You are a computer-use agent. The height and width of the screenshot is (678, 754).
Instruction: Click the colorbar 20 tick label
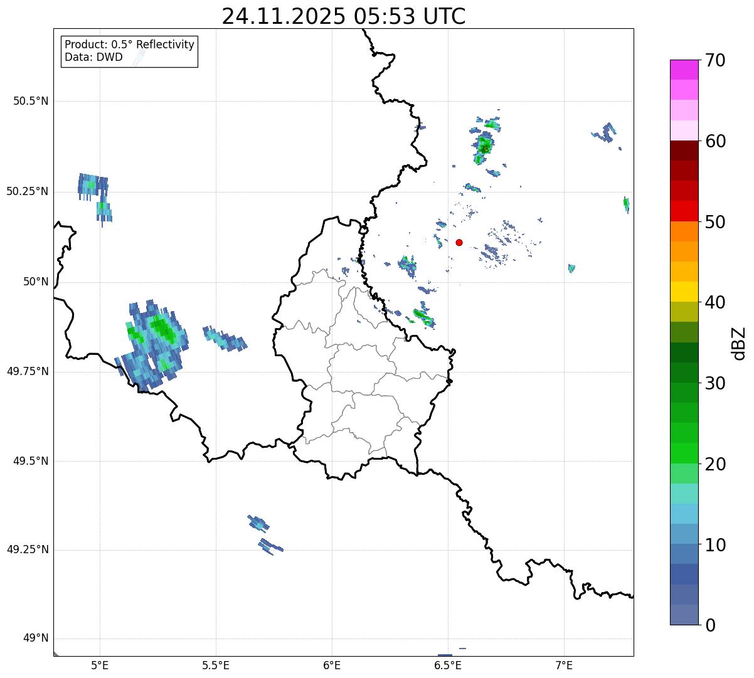pos(716,464)
